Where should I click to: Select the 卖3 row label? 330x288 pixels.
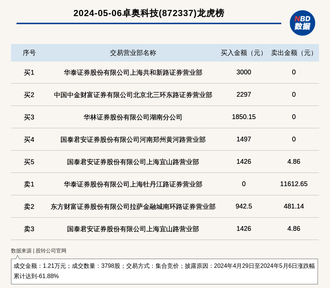29,229
